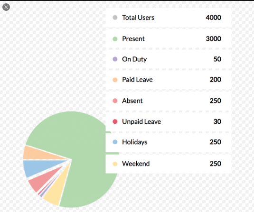
Task: Click the blue Holidays legend dot
Action: coord(115,142)
